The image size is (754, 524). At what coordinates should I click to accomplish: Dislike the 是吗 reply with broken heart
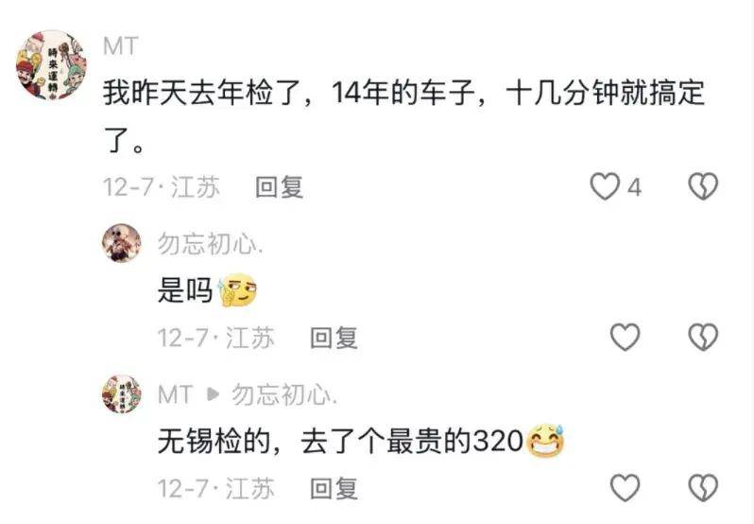tap(703, 337)
